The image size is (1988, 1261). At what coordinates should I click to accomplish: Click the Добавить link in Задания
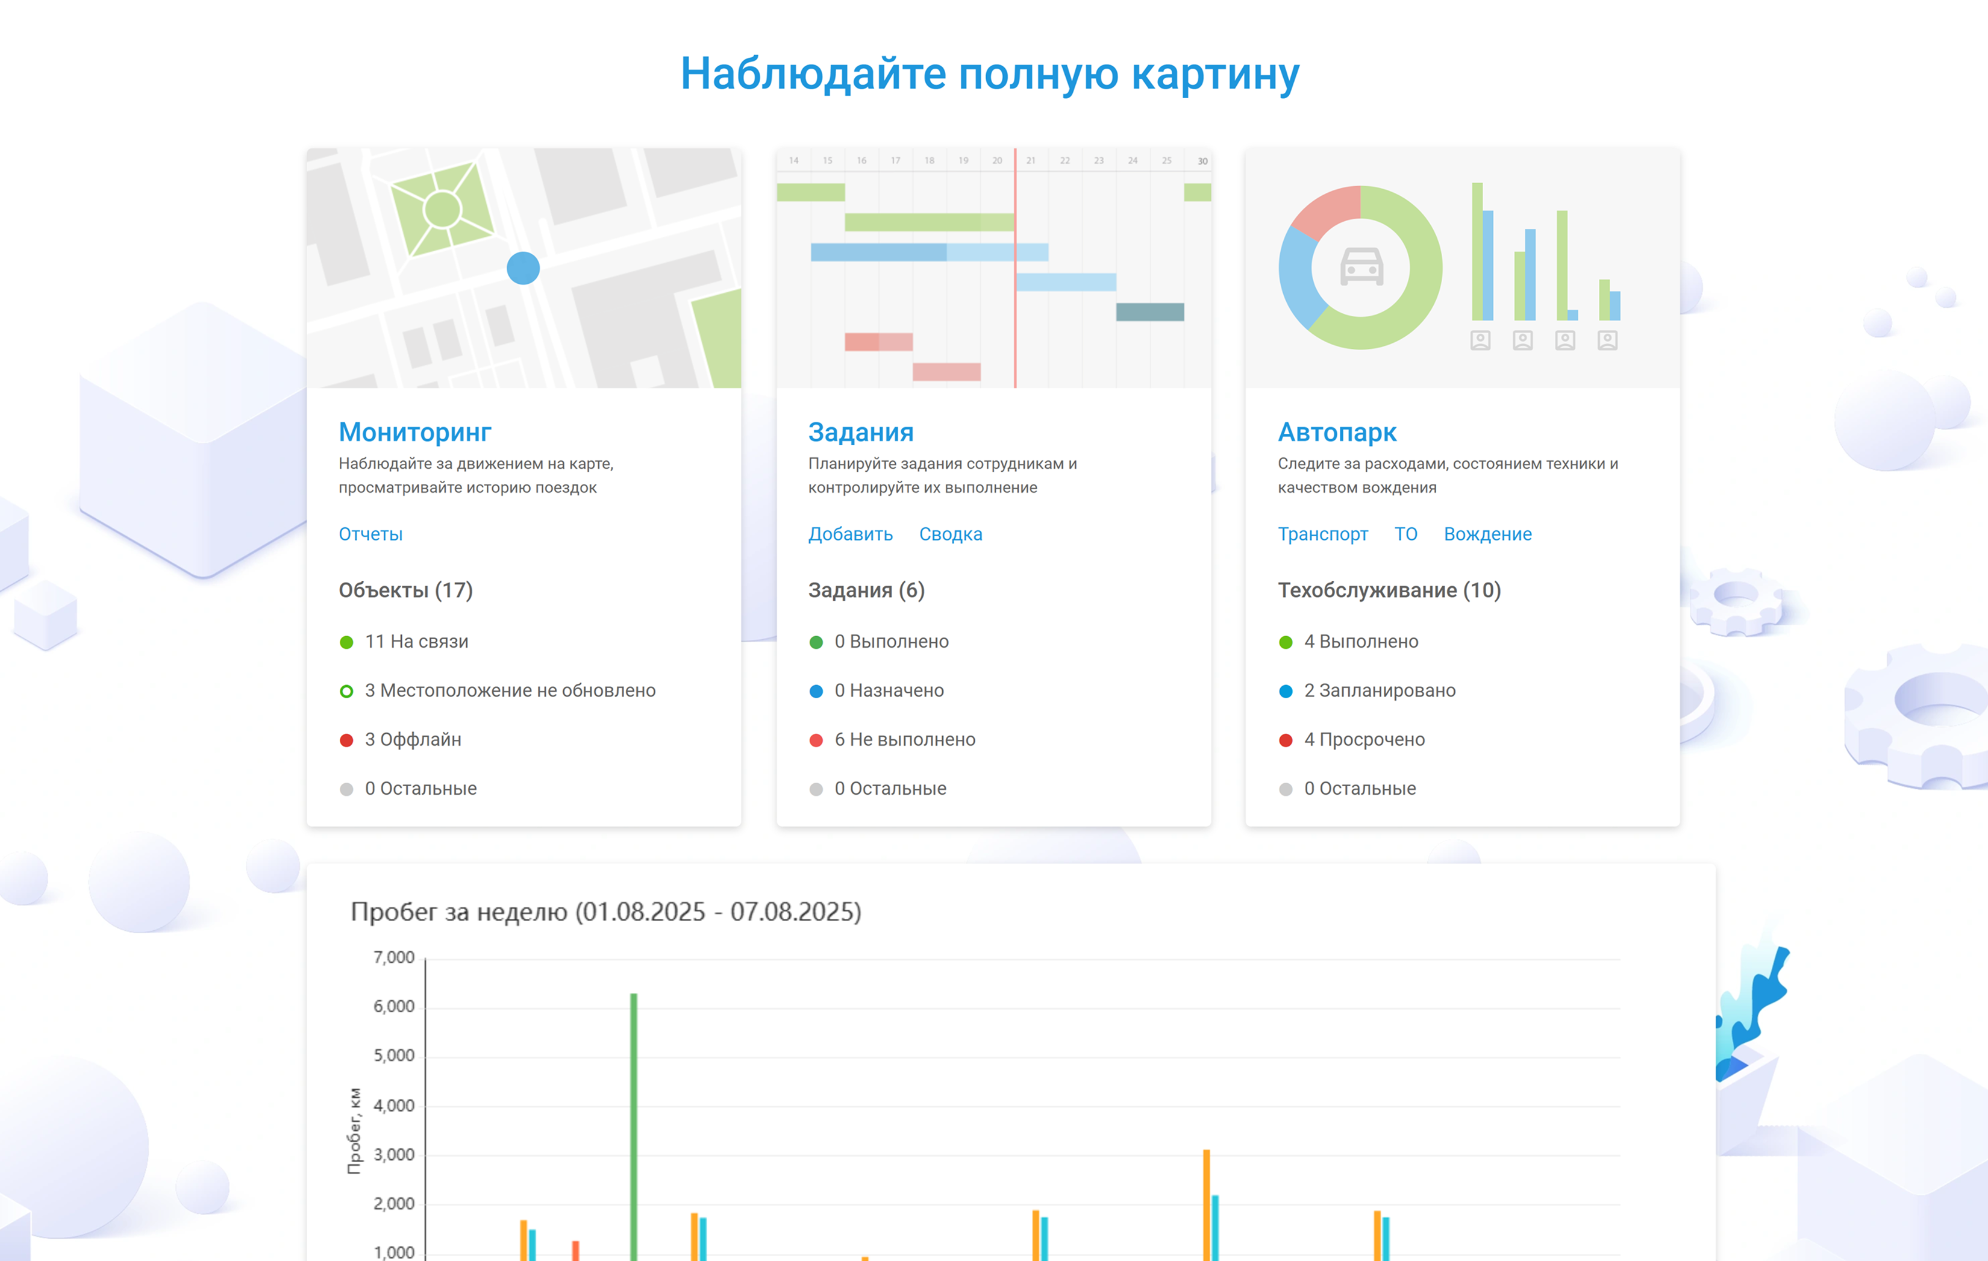(x=851, y=534)
